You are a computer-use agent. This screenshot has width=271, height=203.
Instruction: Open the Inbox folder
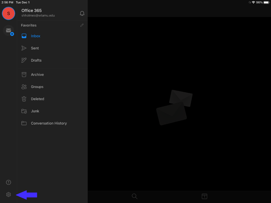53,36
